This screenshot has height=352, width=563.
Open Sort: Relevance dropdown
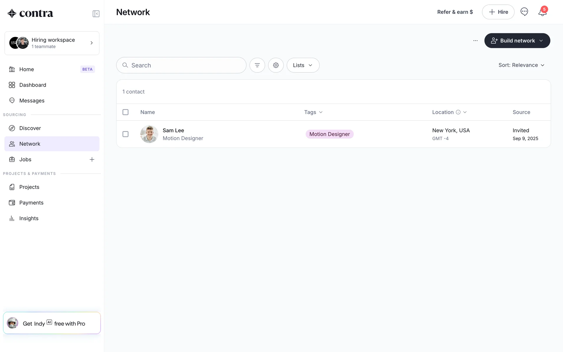[521, 65]
